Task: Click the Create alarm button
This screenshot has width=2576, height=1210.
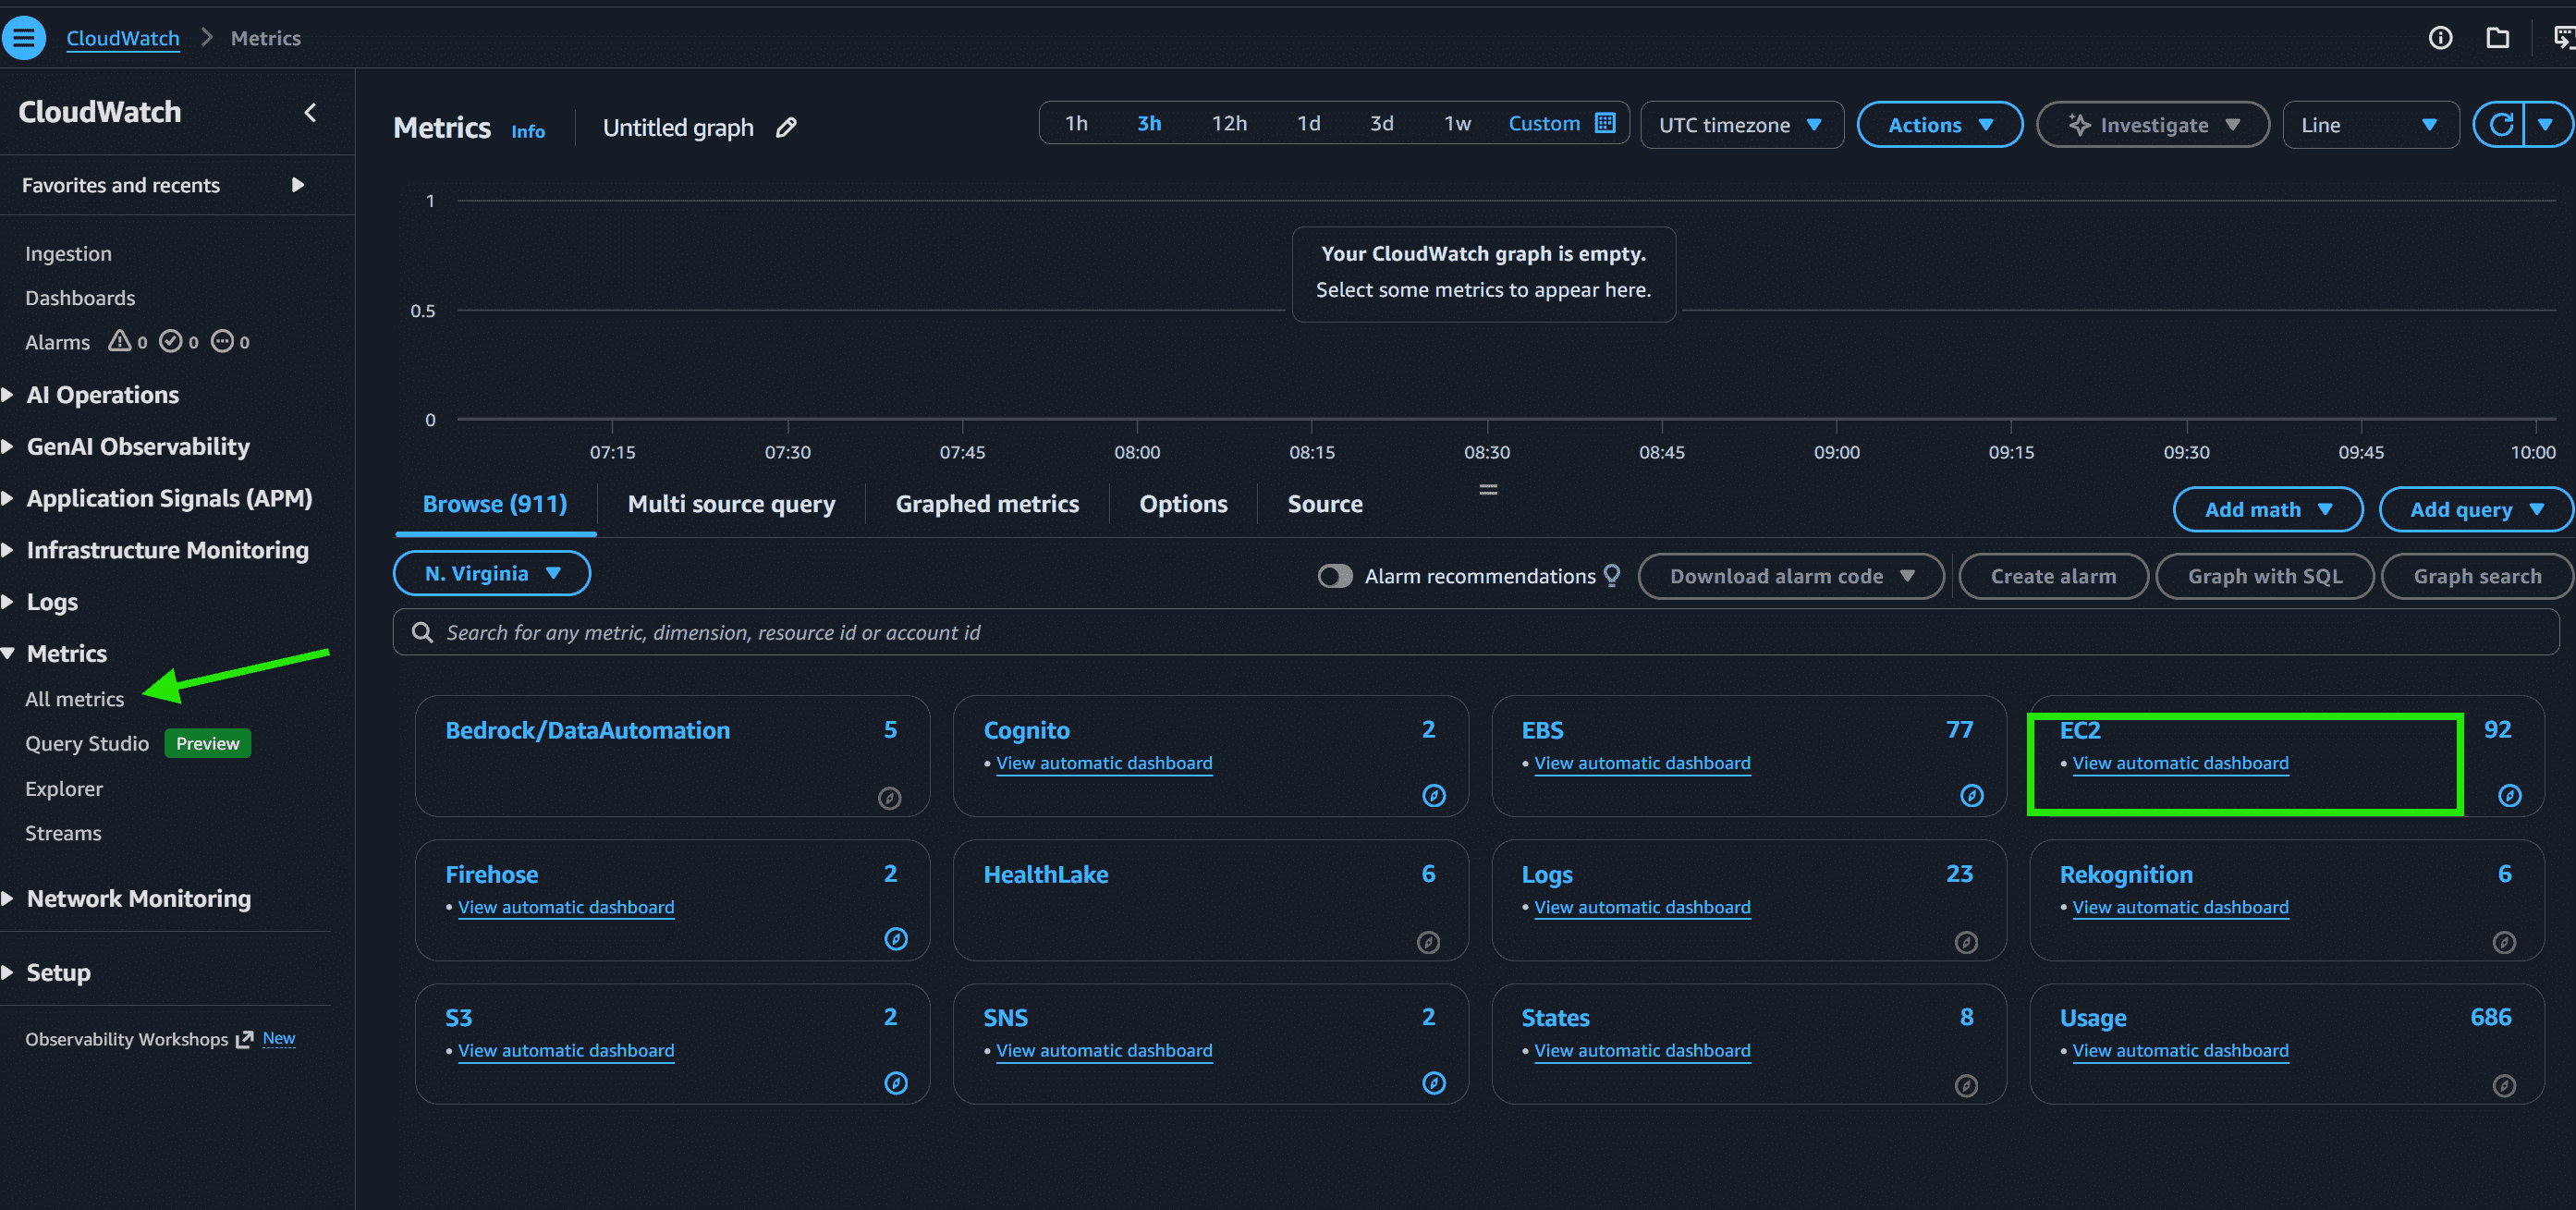Action: click(x=2052, y=576)
